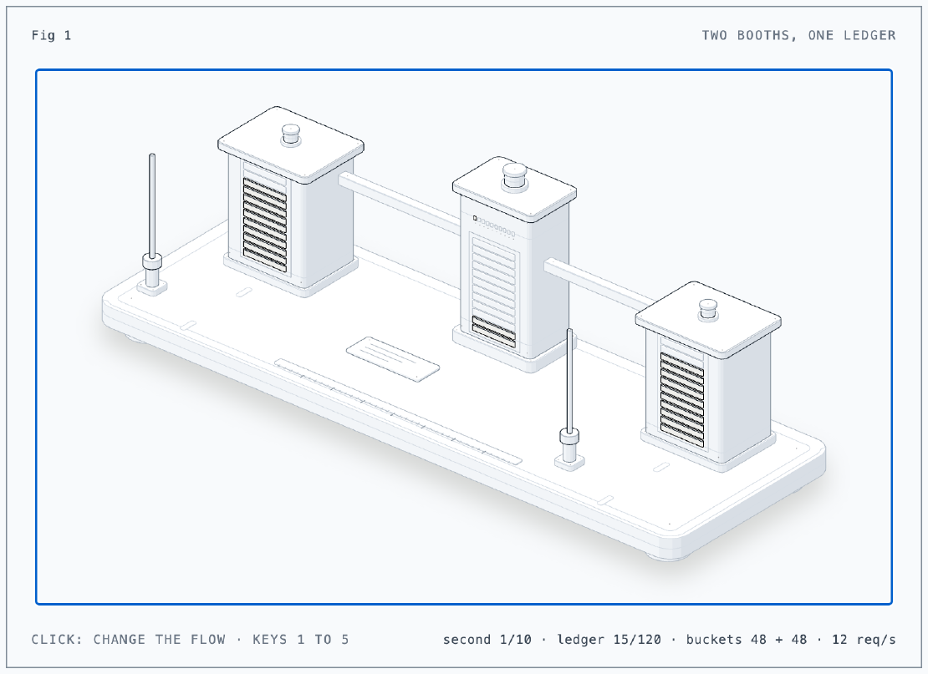Screen dimensions: 928x674
Task: Click the center ledger tower's slatted panel
Action: click(493, 292)
